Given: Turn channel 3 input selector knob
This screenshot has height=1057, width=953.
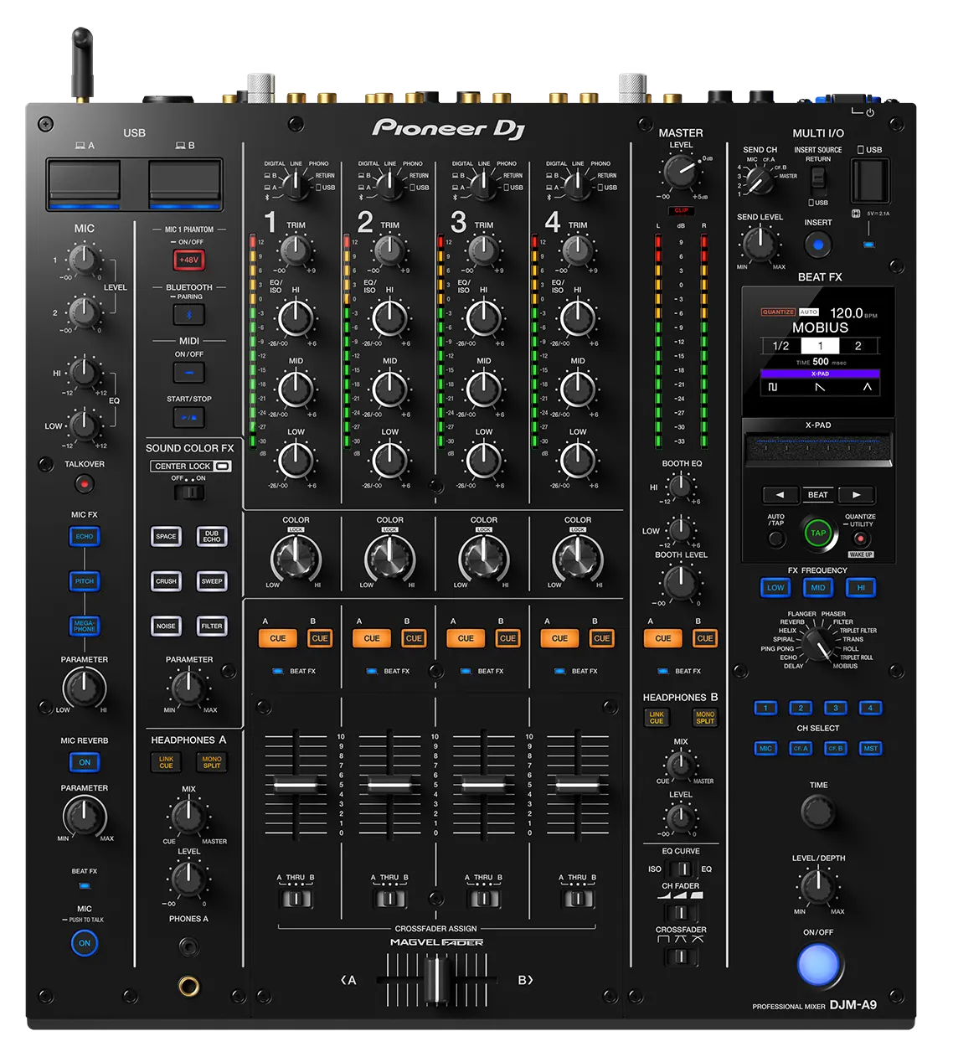Looking at the screenshot, I should click(482, 184).
